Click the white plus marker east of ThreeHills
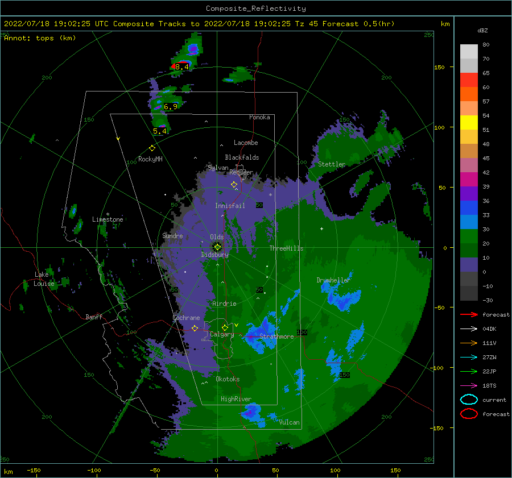 coord(321,228)
